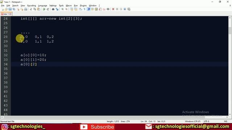Click 'UTF-8' encoding in status bar
The height and width of the screenshot is (130, 232).
coord(206,121)
